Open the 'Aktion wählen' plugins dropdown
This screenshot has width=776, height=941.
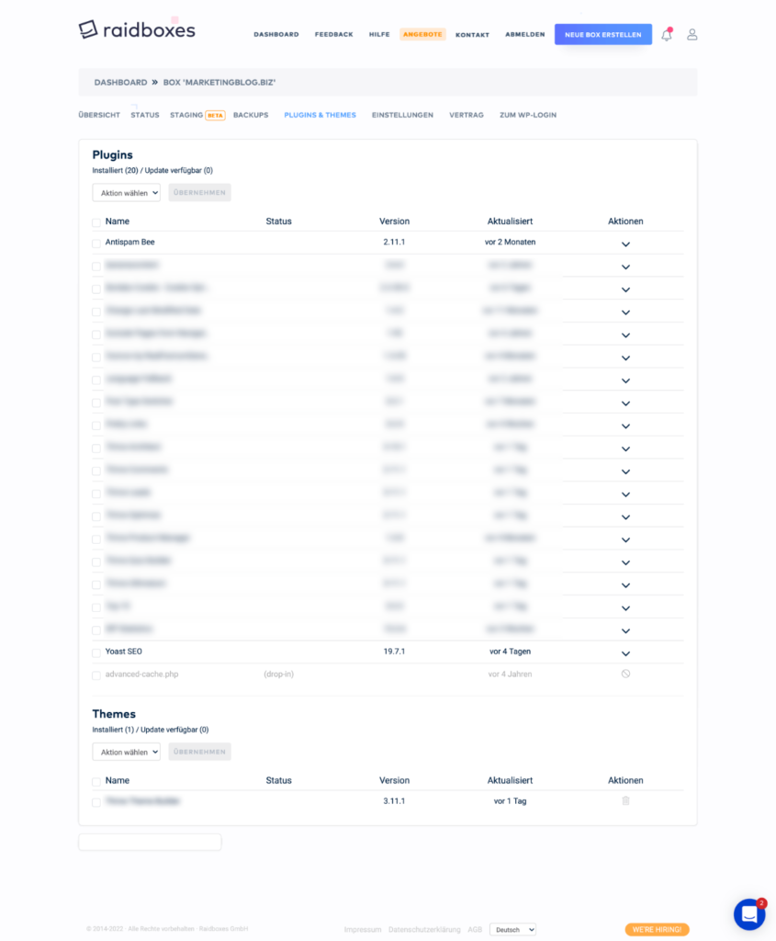click(126, 192)
